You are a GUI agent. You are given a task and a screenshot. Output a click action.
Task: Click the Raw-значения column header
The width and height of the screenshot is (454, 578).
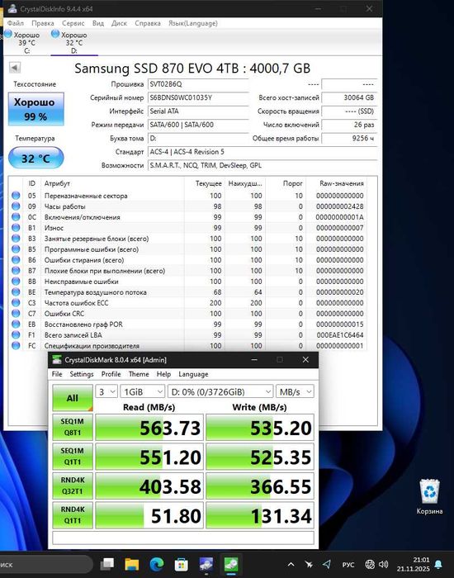(x=341, y=183)
